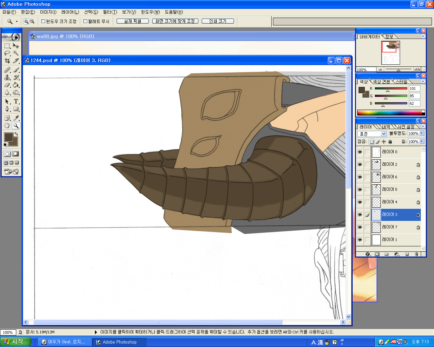This screenshot has height=347, width=434.
Task: Reset to default black and white colors
Action: point(5,145)
